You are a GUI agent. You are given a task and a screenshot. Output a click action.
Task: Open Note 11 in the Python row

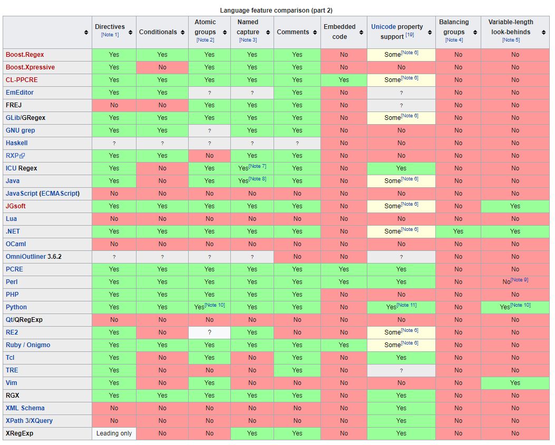pos(406,305)
